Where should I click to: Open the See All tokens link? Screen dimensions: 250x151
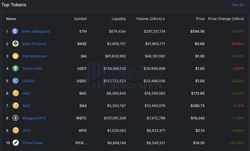(237, 5)
